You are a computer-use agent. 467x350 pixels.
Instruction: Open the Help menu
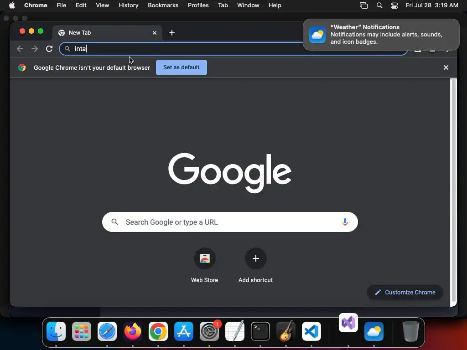[275, 5]
